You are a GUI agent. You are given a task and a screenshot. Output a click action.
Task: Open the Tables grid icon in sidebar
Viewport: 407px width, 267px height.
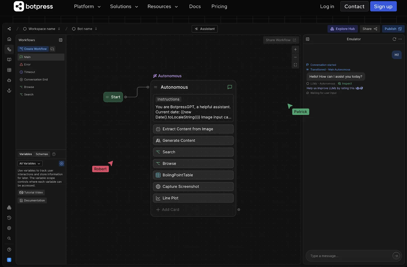(x=9, y=70)
